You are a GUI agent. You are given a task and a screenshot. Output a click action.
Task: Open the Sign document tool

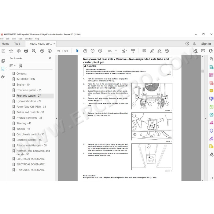[x=160, y=51]
